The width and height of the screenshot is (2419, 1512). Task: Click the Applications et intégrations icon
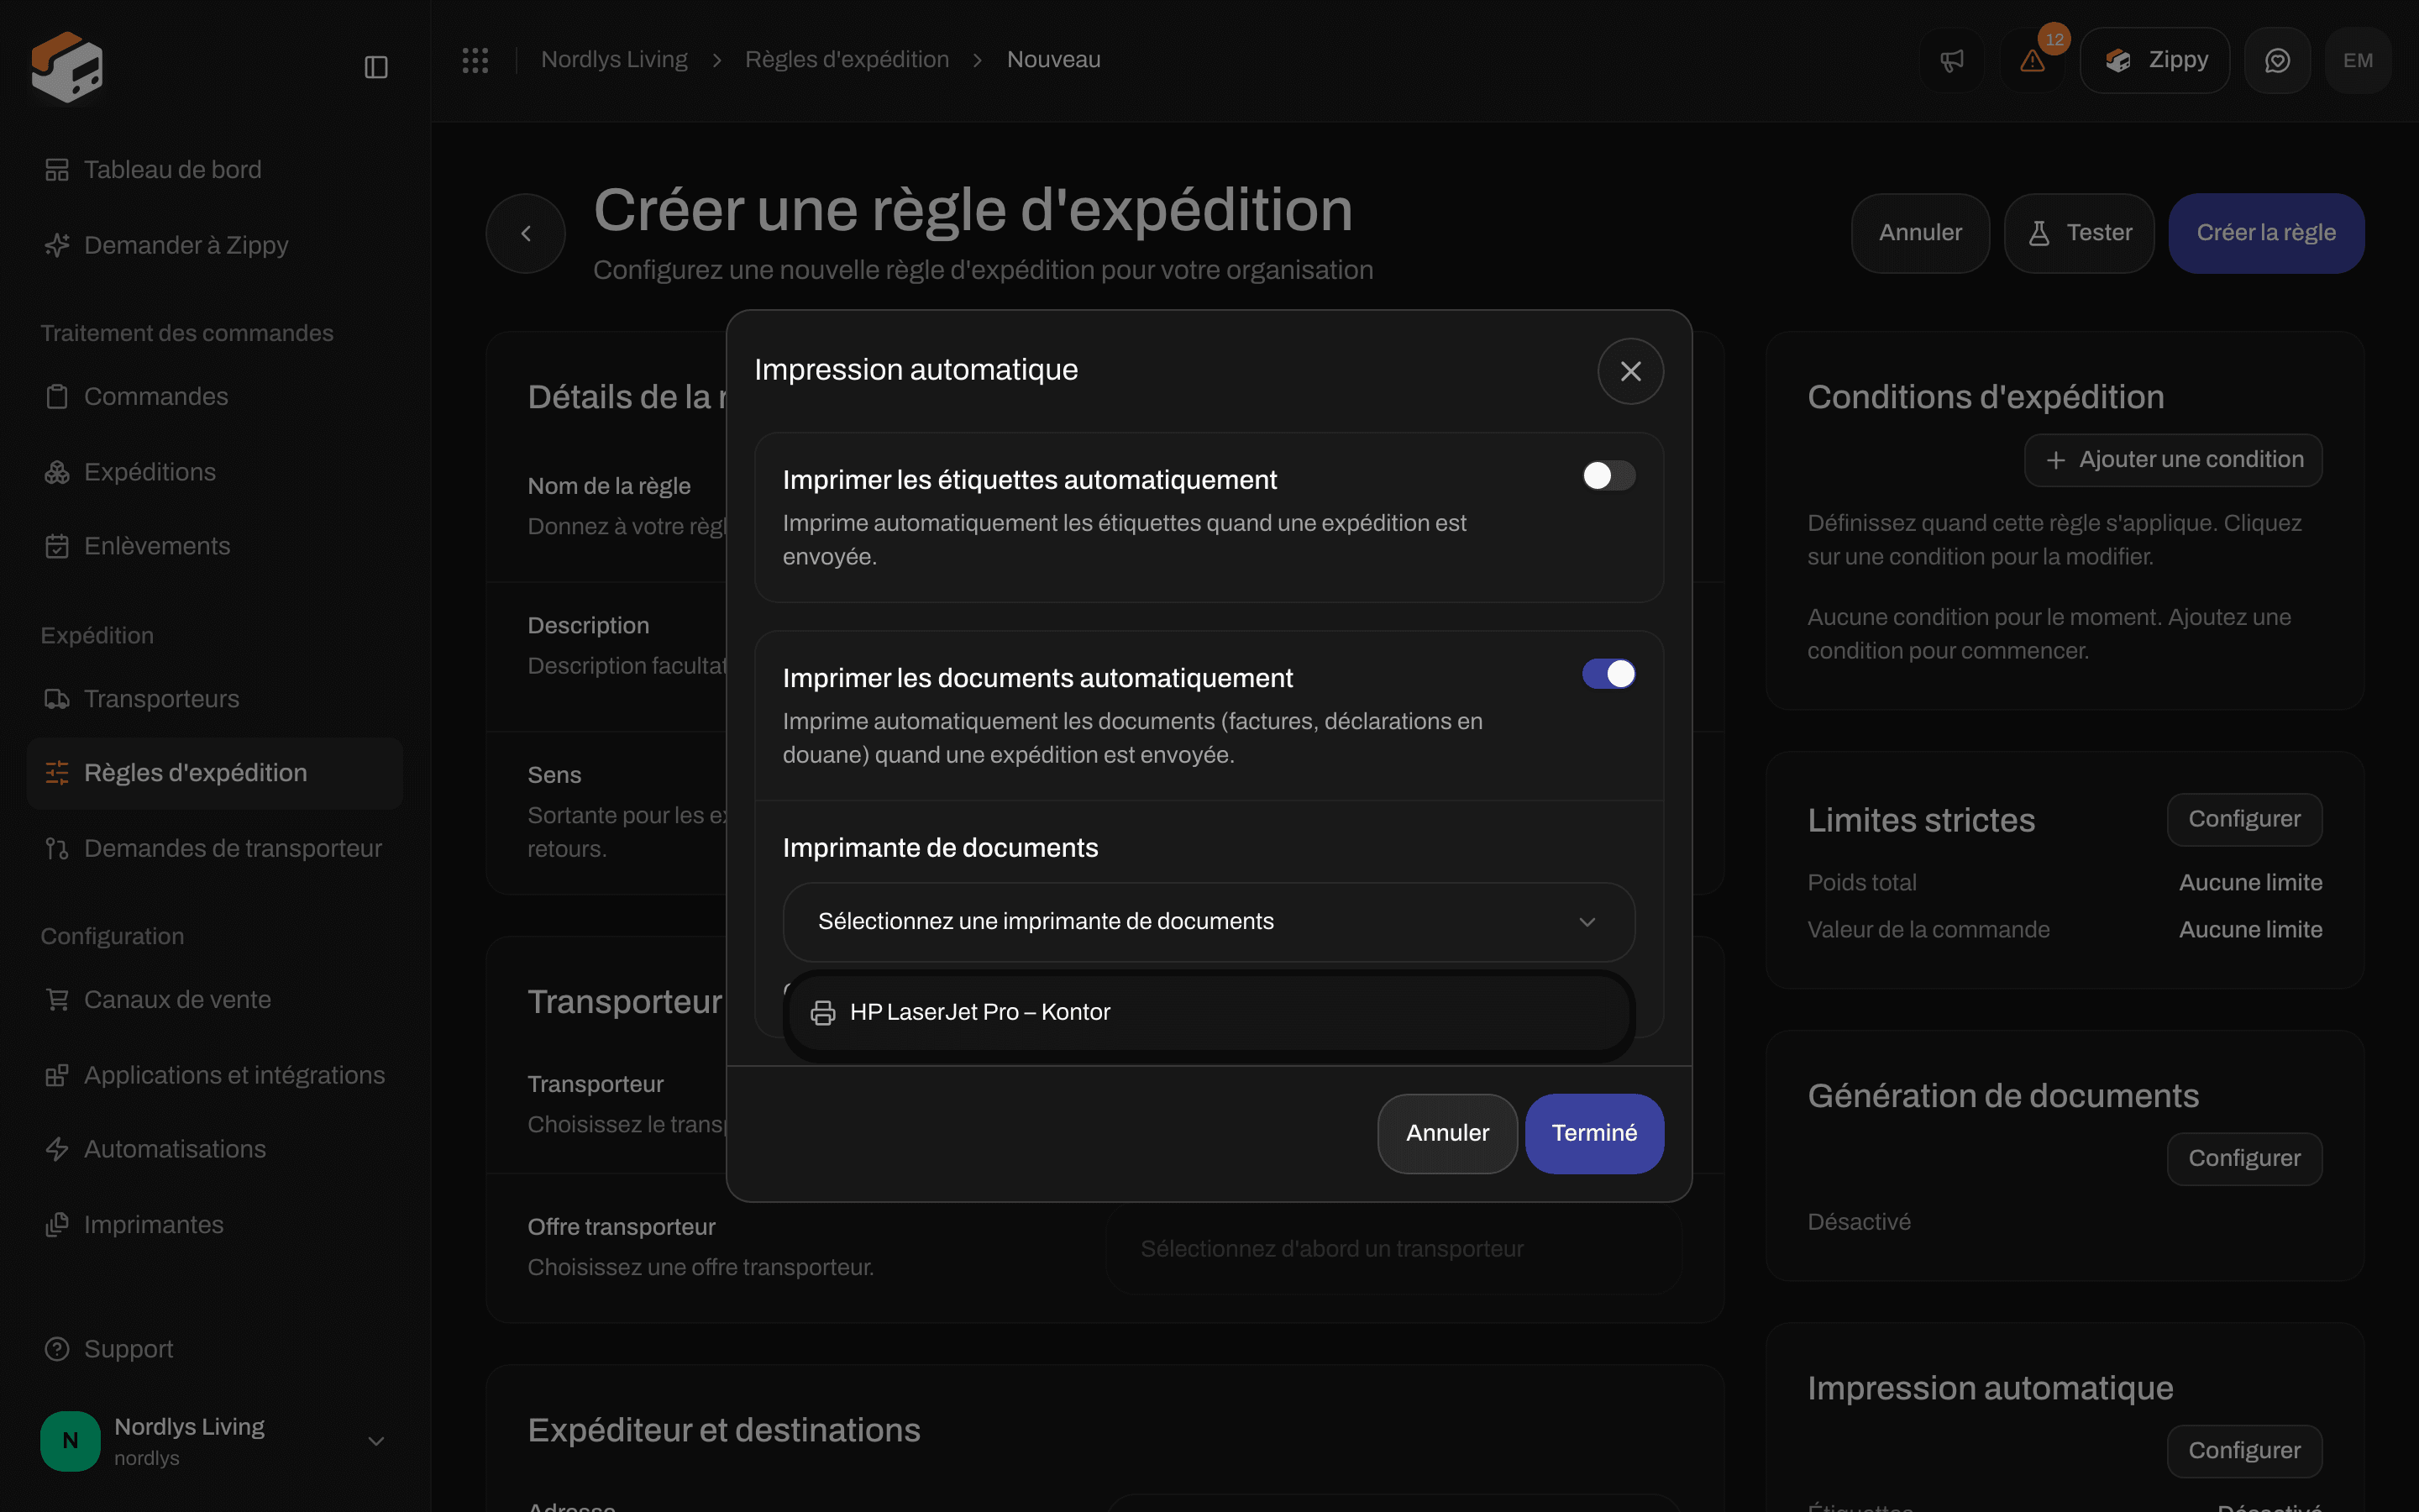tap(57, 1075)
